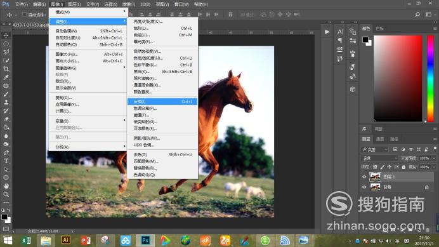Hide the 图层 1 layer with eye icon

(364, 177)
